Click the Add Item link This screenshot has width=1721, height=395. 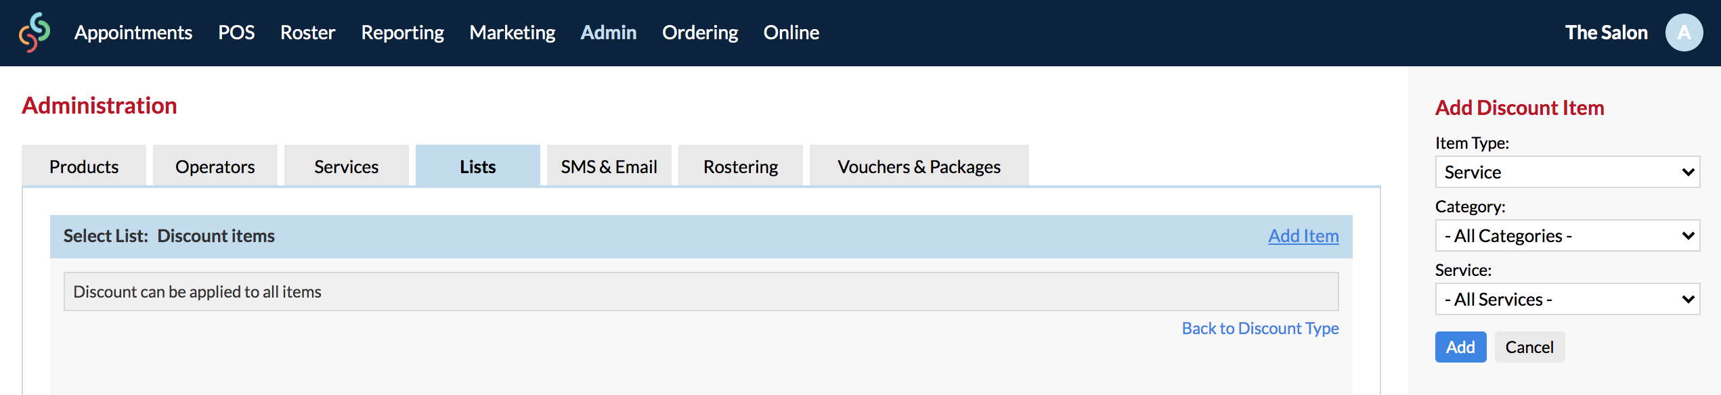tap(1303, 235)
